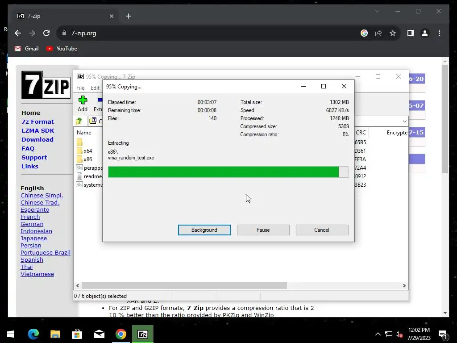Switch site language to Esperanto
The height and width of the screenshot is (343, 457).
coord(35,210)
